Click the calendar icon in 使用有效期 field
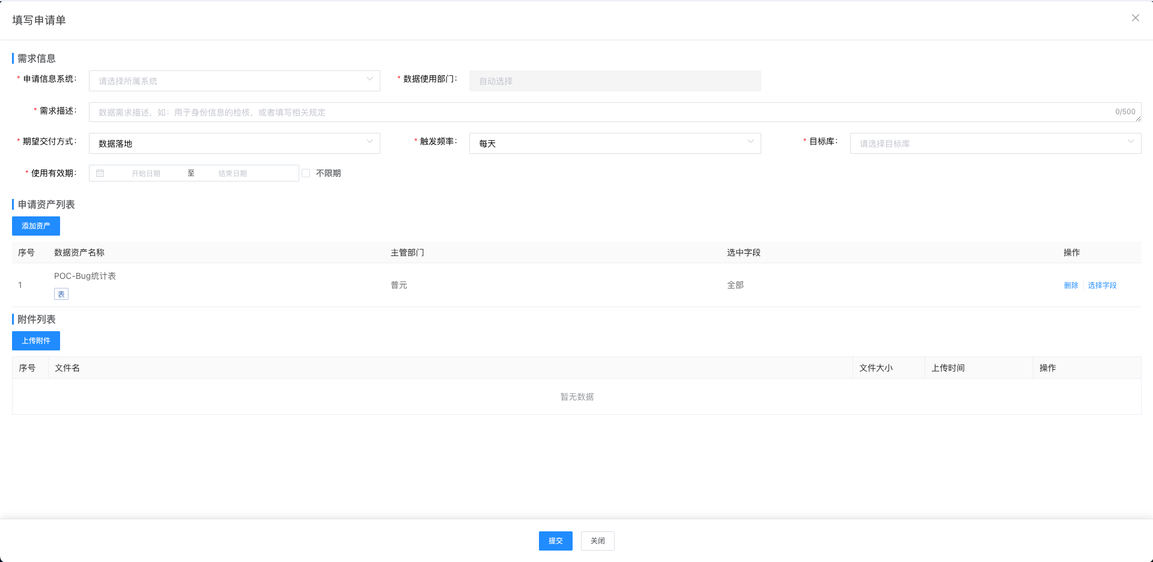 (100, 173)
